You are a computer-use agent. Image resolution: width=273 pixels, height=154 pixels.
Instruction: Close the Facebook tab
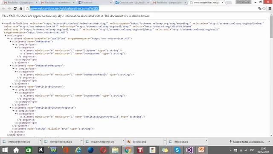111,3
